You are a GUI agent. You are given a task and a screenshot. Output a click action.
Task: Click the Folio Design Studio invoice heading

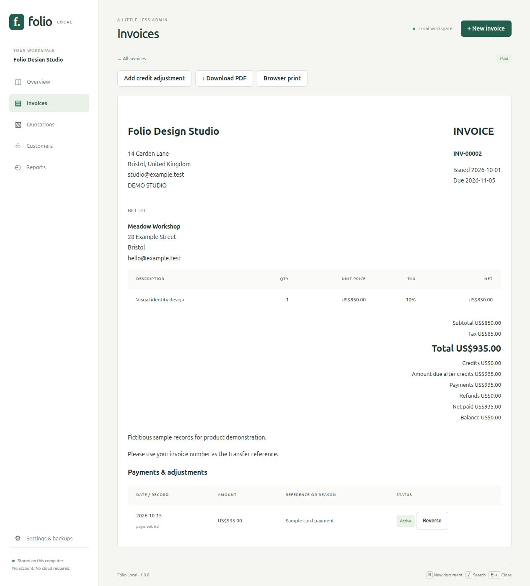173,131
